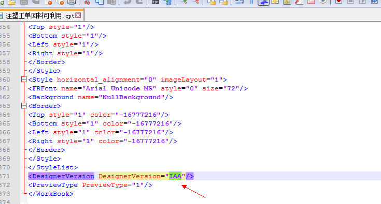Image resolution: width=381 pixels, height=204 pixels.
Task: Undo the last edit
Action: (128, 2)
